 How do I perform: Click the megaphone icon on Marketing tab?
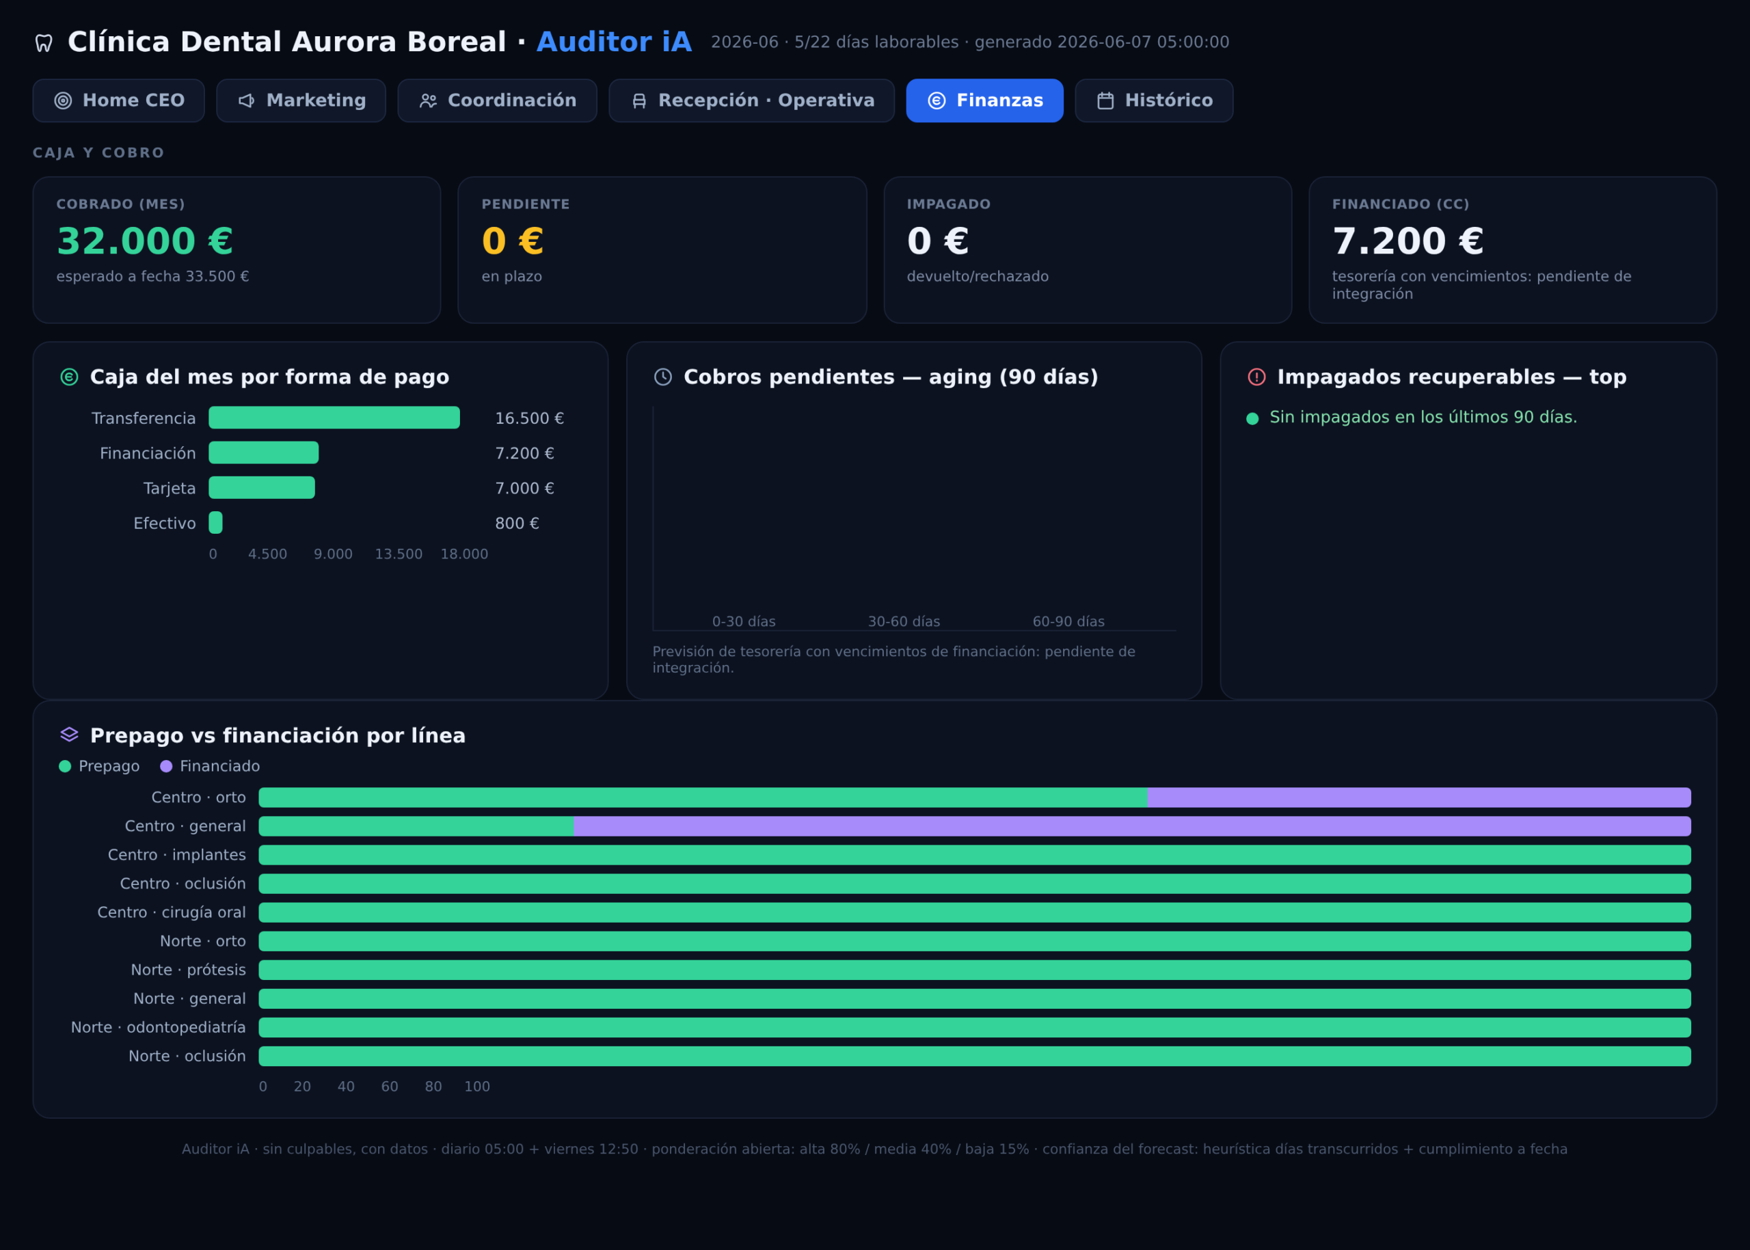pos(246,101)
